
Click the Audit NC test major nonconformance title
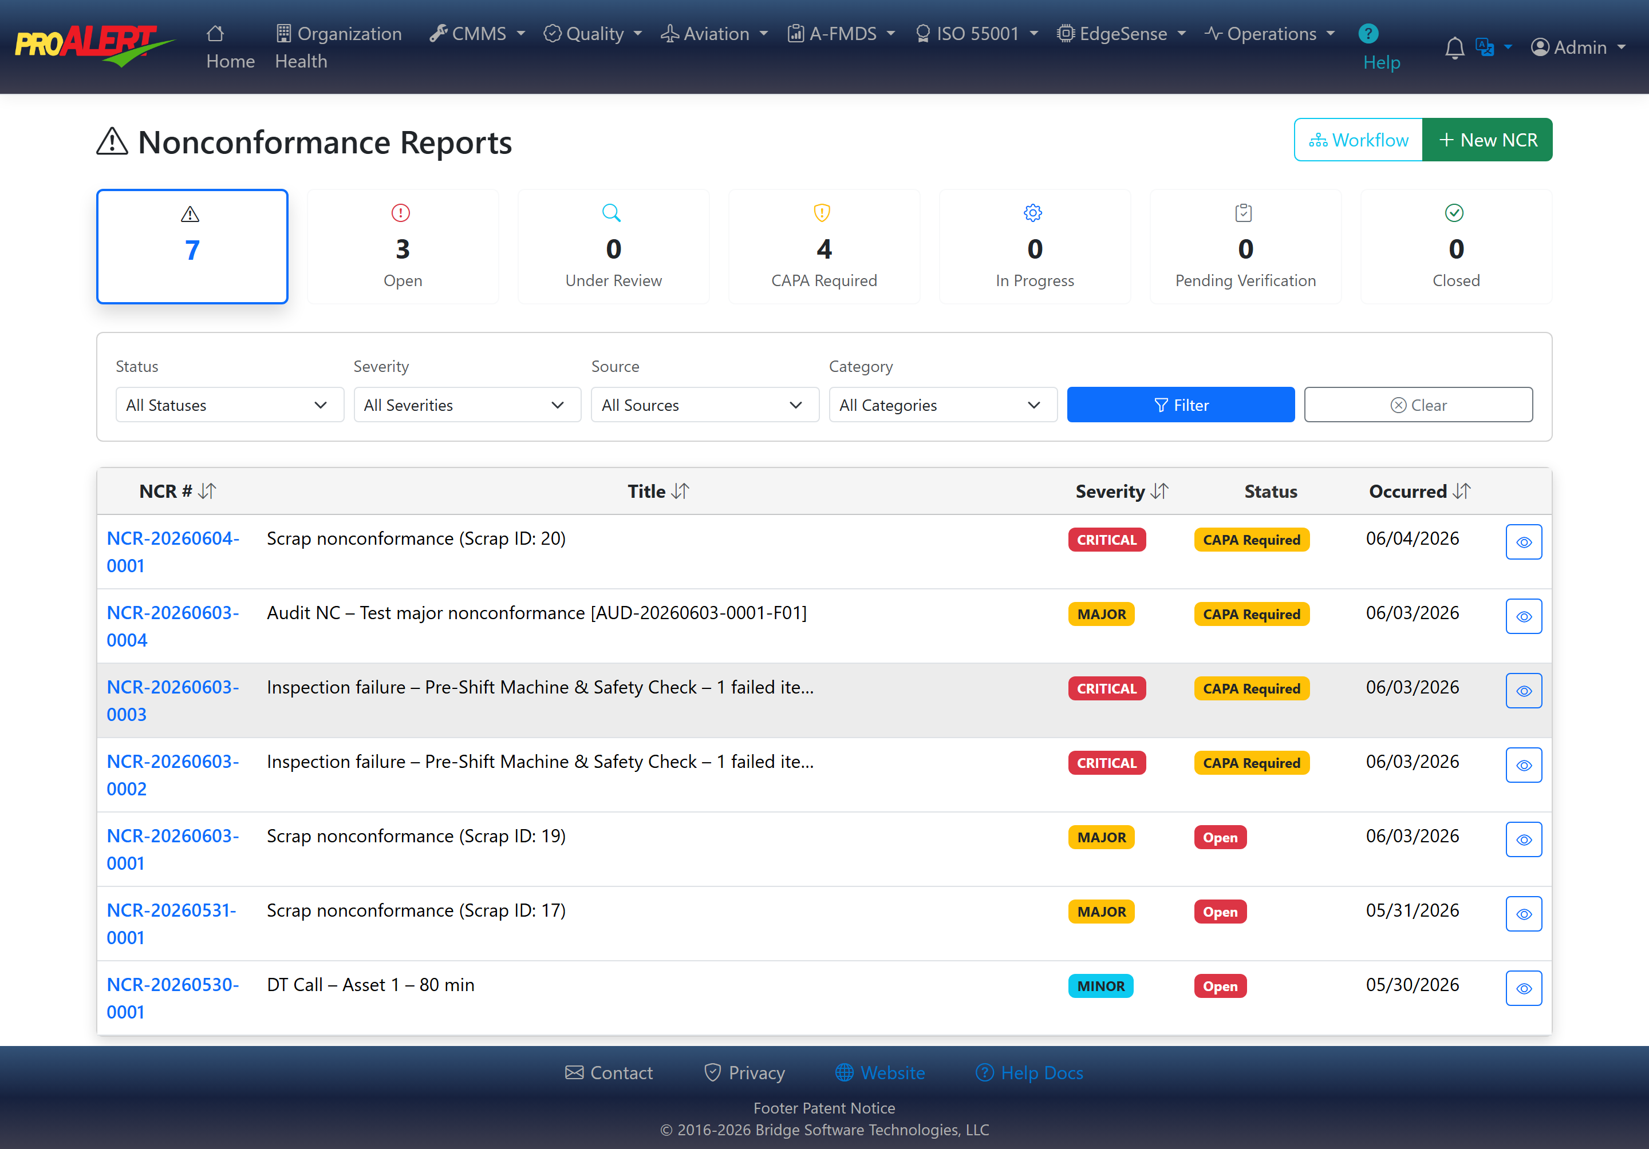pyautogui.click(x=537, y=613)
